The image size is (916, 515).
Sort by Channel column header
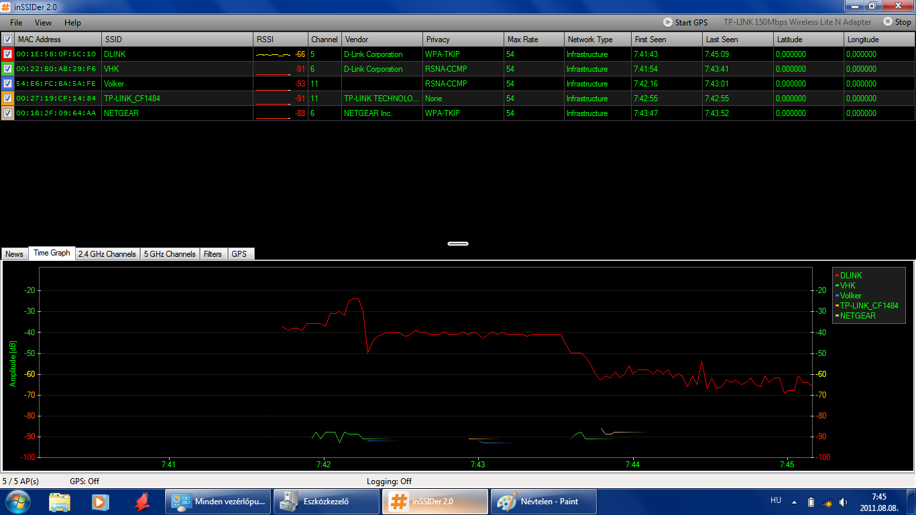[x=325, y=40]
